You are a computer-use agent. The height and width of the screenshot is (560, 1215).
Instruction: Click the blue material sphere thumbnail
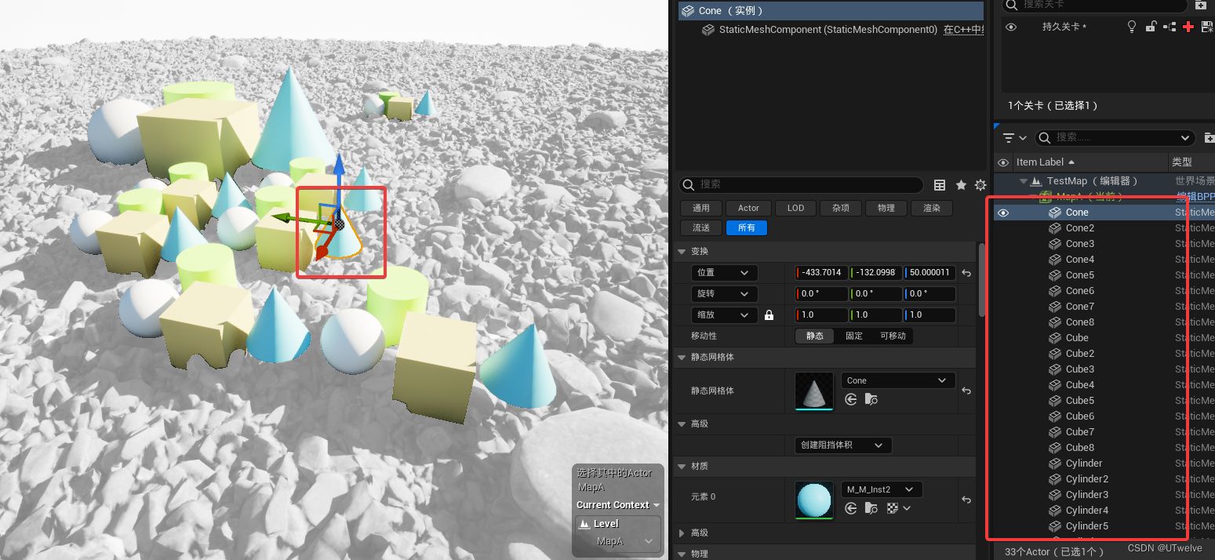pos(814,500)
